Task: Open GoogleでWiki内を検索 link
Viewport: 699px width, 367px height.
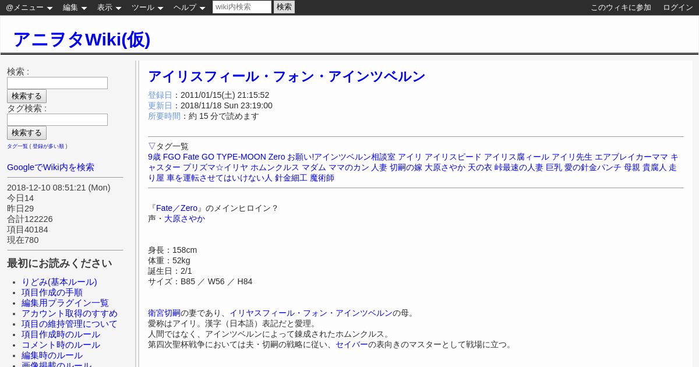Action: [51, 167]
